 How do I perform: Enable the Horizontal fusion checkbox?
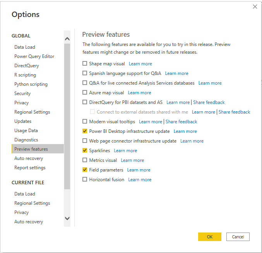click(x=85, y=180)
